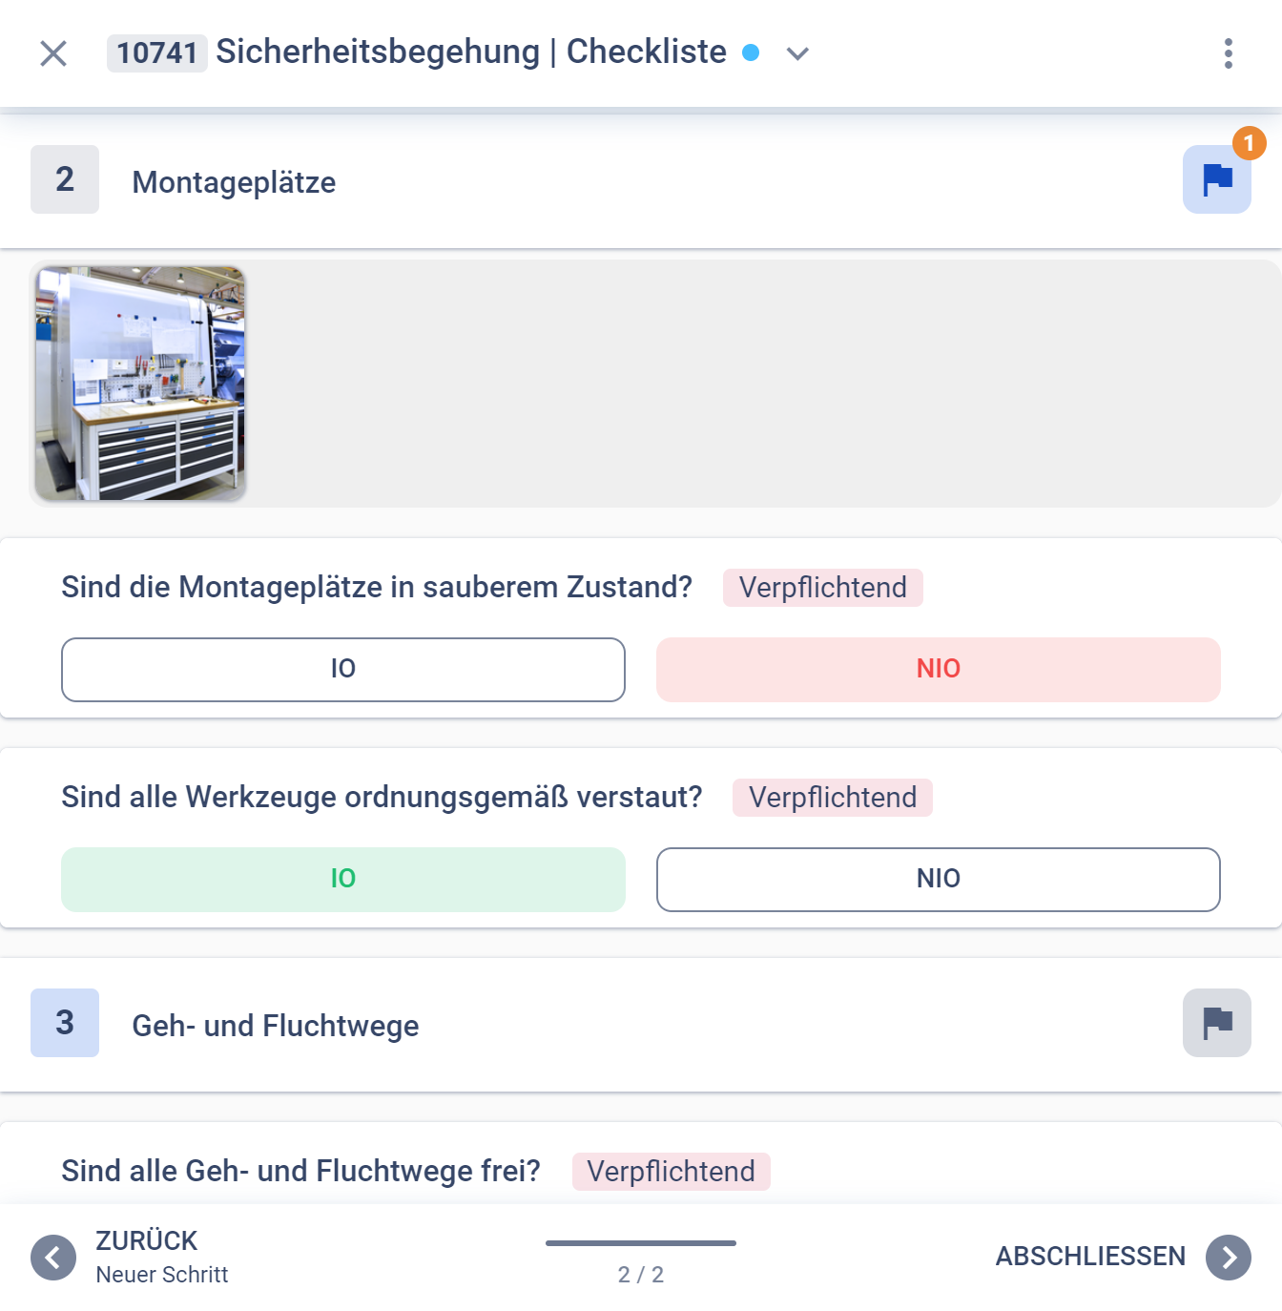The height and width of the screenshot is (1311, 1282).
Task: Click the back circle arrow next to ZURÜCK
Action: click(54, 1257)
